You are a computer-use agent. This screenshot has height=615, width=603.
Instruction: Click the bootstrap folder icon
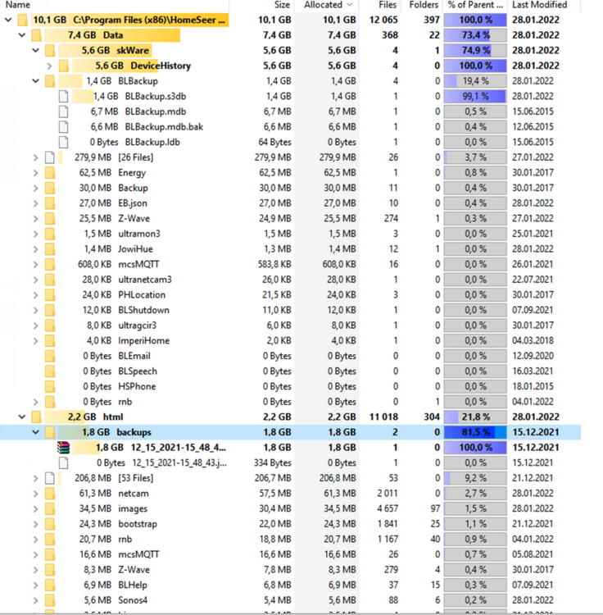(x=50, y=524)
